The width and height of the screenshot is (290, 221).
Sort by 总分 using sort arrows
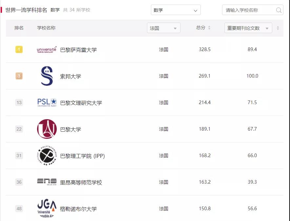tap(209, 28)
